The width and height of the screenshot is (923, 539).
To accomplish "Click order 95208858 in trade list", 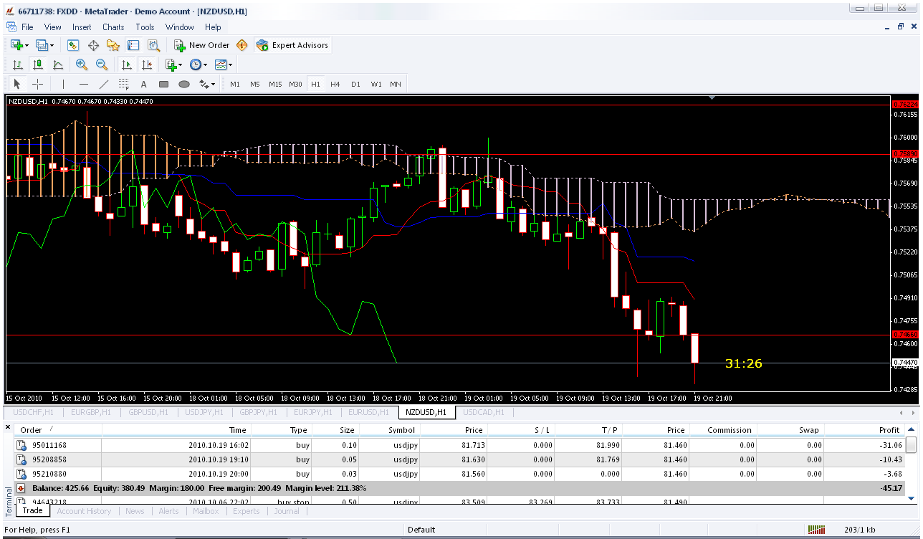I will coord(49,459).
